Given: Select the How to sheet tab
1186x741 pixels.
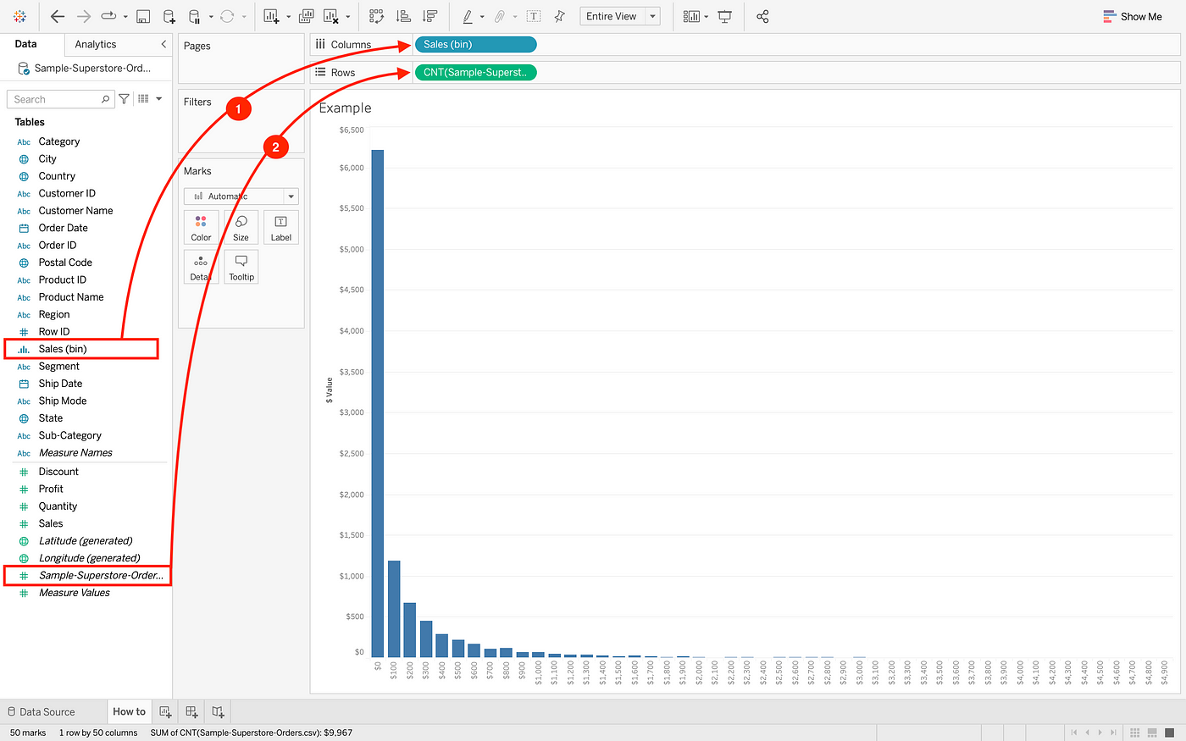Looking at the screenshot, I should (129, 711).
